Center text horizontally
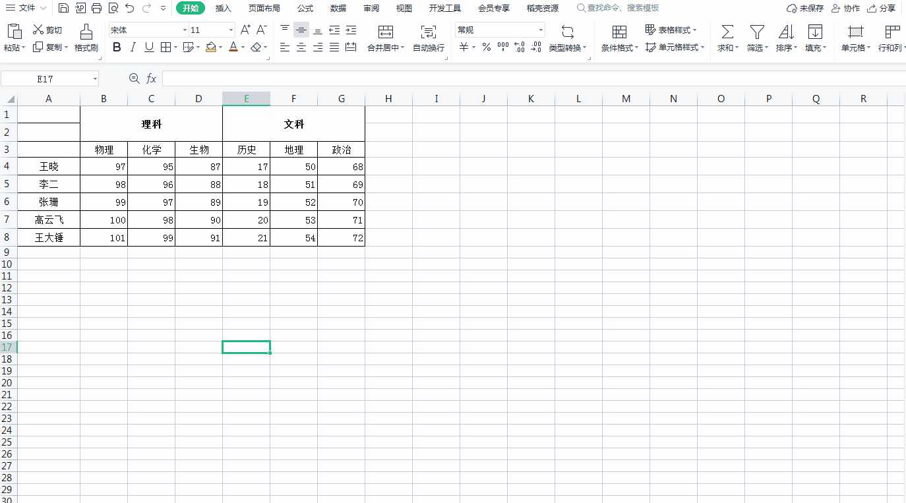 click(x=301, y=47)
